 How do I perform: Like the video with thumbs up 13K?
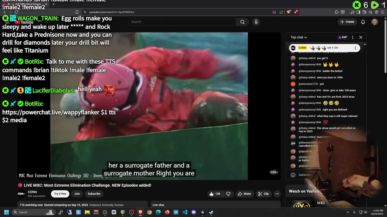point(215,194)
